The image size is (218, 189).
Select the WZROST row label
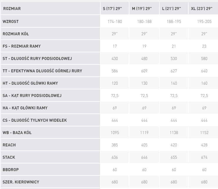click(11, 21)
